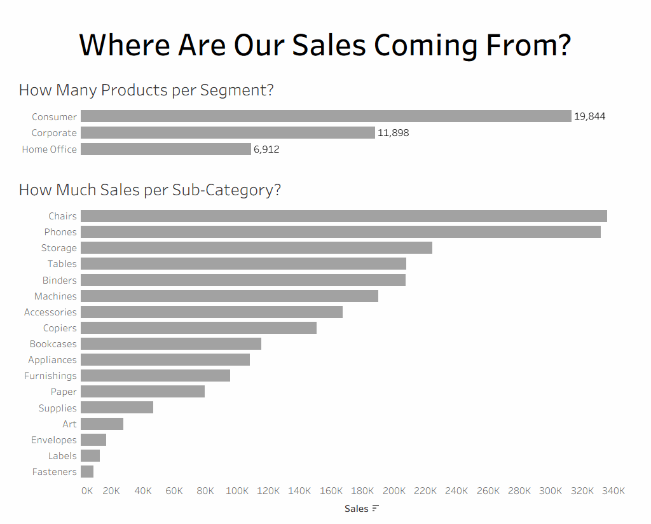The image size is (651, 524).
Task: Click the Furnishings row header label
Action: pyautogui.click(x=50, y=376)
